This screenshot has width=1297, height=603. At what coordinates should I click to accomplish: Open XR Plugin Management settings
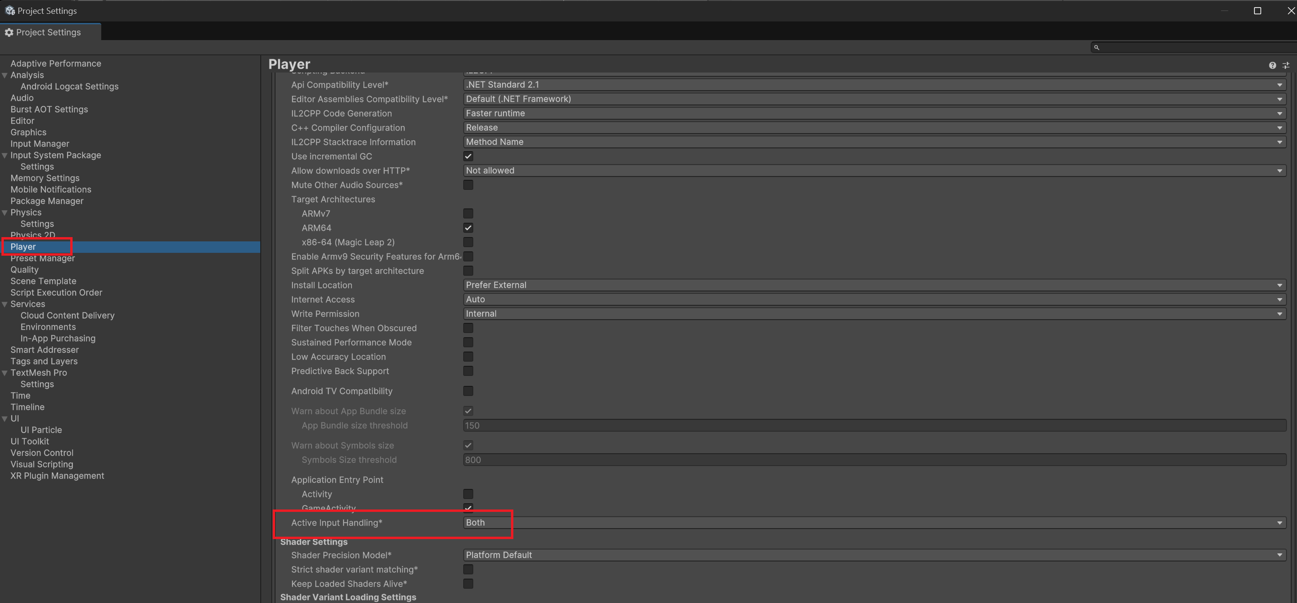coord(57,476)
